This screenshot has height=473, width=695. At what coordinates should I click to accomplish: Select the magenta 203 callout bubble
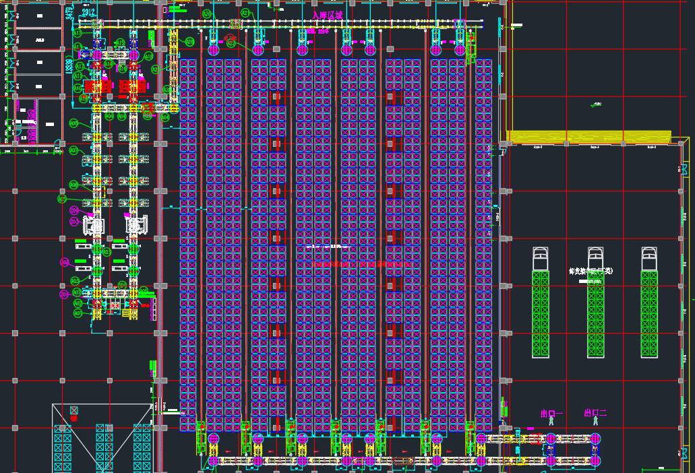[74, 222]
